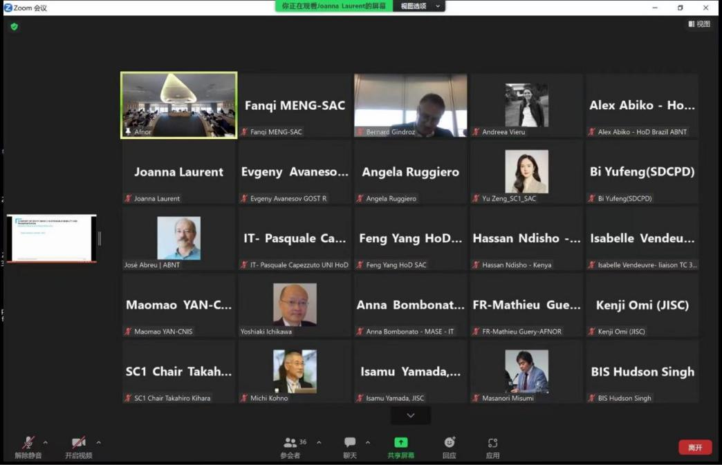Select the pinned Afnor video tile
Screen dimensions: 722x465
tap(179, 105)
